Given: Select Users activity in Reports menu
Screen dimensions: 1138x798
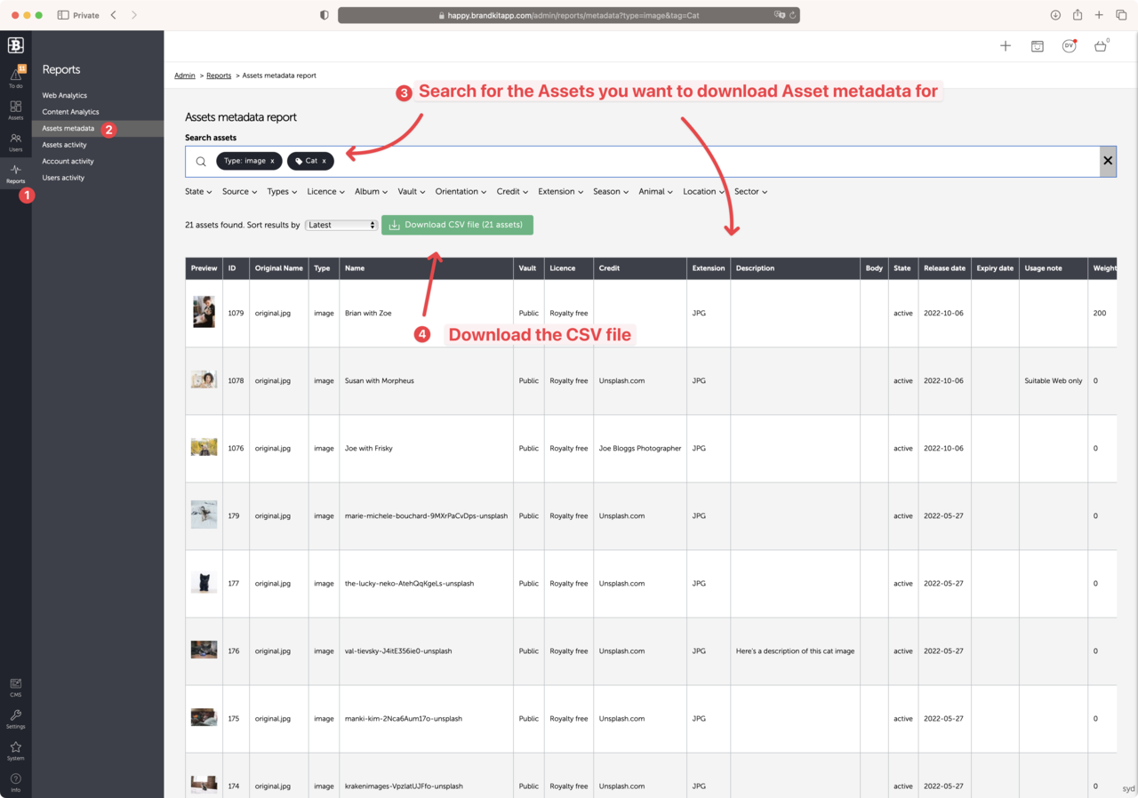Looking at the screenshot, I should (x=63, y=178).
